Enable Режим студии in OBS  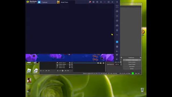pos(132,64)
